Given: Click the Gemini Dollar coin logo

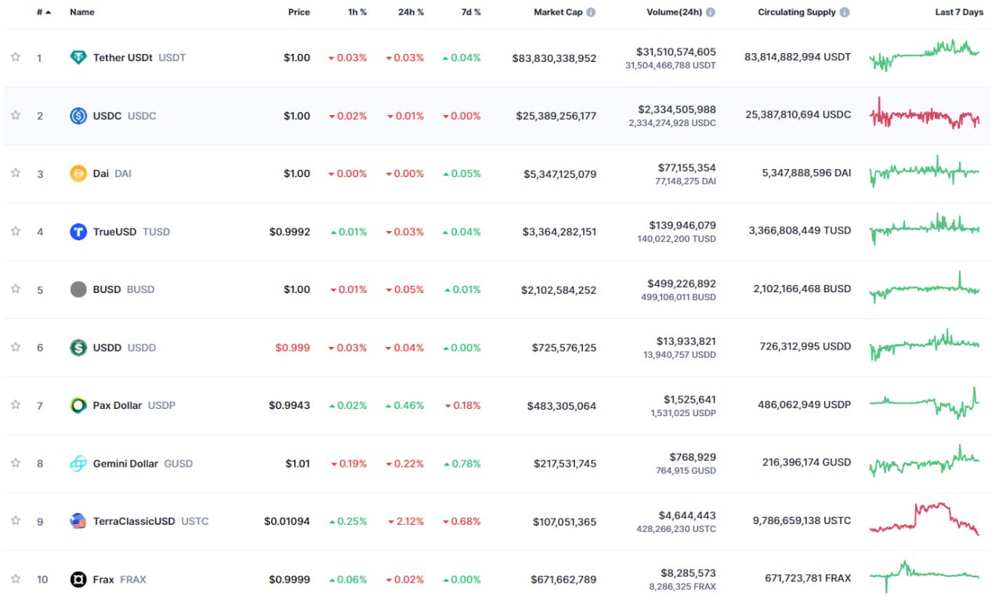Looking at the screenshot, I should [x=78, y=464].
